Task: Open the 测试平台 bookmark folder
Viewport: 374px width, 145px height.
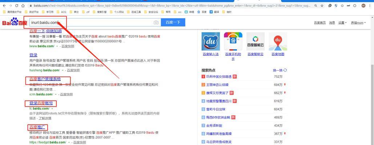Action: [32, 12]
